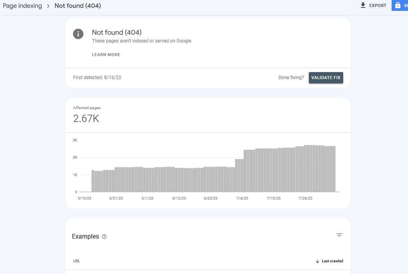Go back to Page indexing breadcrumb
This screenshot has width=408, height=274.
[22, 6]
